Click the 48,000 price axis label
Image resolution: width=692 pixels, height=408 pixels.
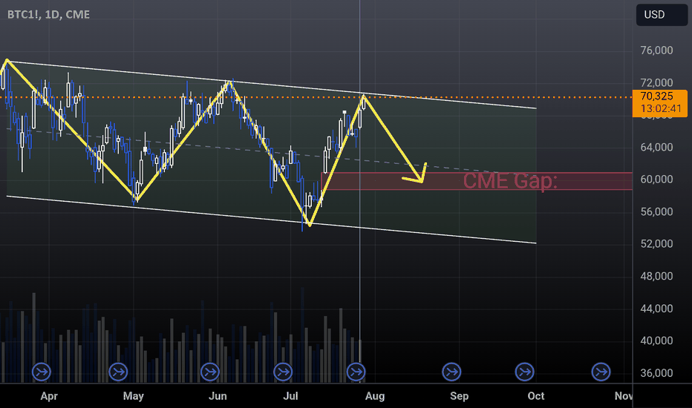click(656, 276)
